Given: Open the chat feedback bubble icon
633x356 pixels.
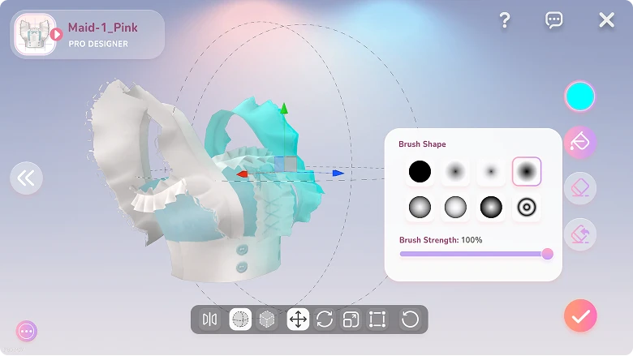Looking at the screenshot, I should (x=553, y=19).
